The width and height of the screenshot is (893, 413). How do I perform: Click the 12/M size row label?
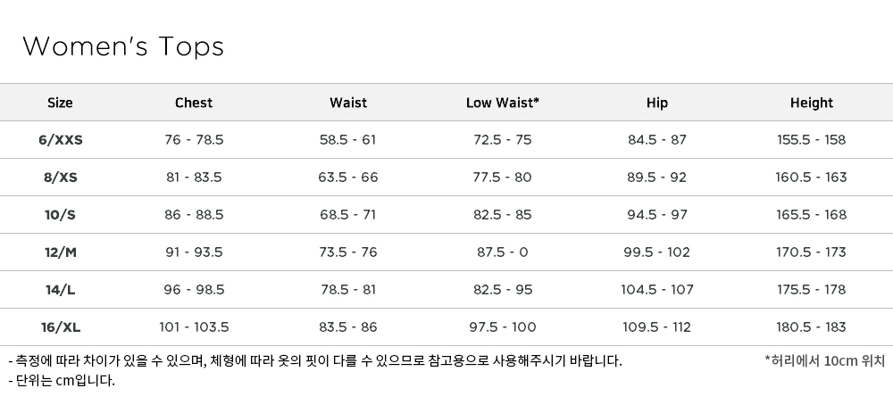(x=61, y=252)
